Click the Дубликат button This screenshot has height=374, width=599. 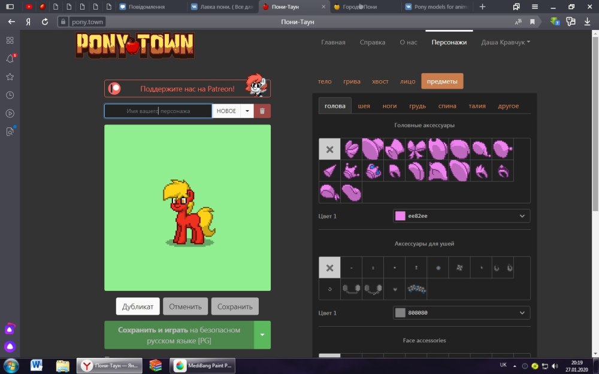[x=138, y=306]
